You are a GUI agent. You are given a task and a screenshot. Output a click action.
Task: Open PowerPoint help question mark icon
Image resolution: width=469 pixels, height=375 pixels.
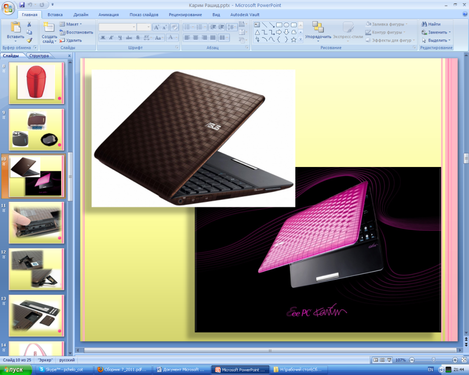coord(465,14)
